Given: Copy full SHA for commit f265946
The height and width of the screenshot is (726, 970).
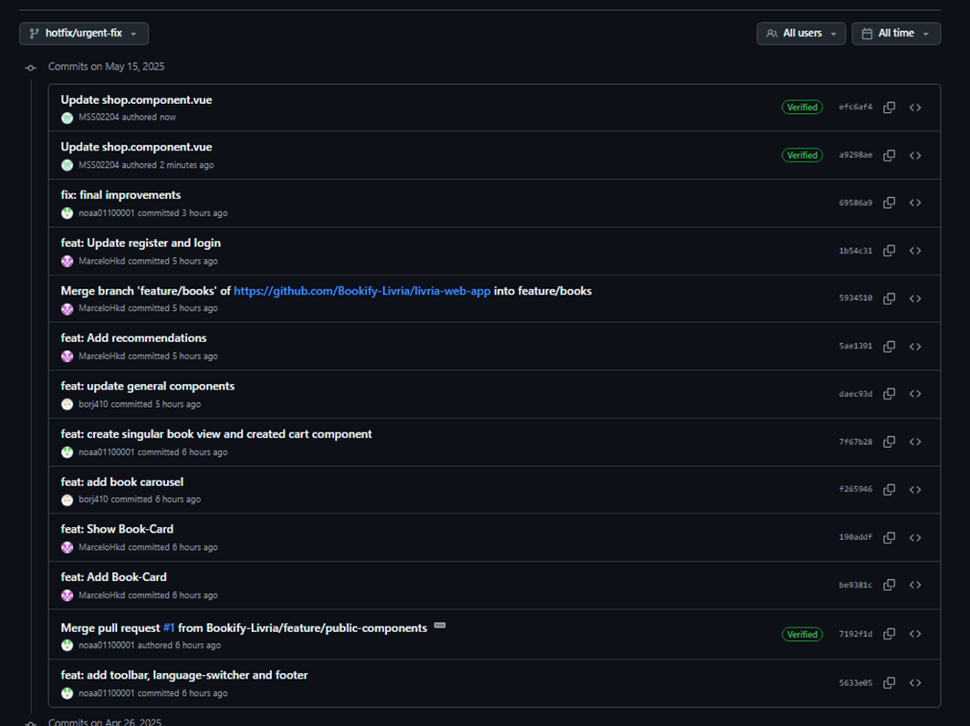Looking at the screenshot, I should [889, 489].
